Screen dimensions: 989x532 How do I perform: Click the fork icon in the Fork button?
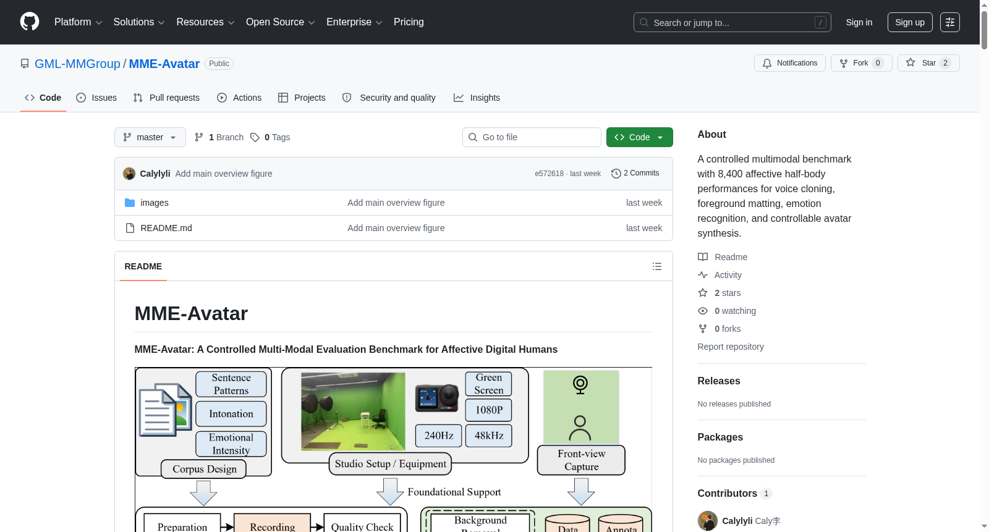coord(844,63)
